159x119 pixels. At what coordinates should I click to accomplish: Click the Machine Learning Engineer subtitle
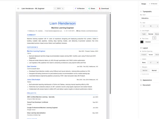[x=63, y=28]
